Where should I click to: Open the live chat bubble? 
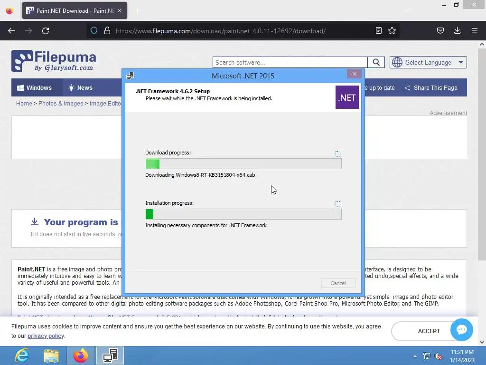tap(461, 330)
